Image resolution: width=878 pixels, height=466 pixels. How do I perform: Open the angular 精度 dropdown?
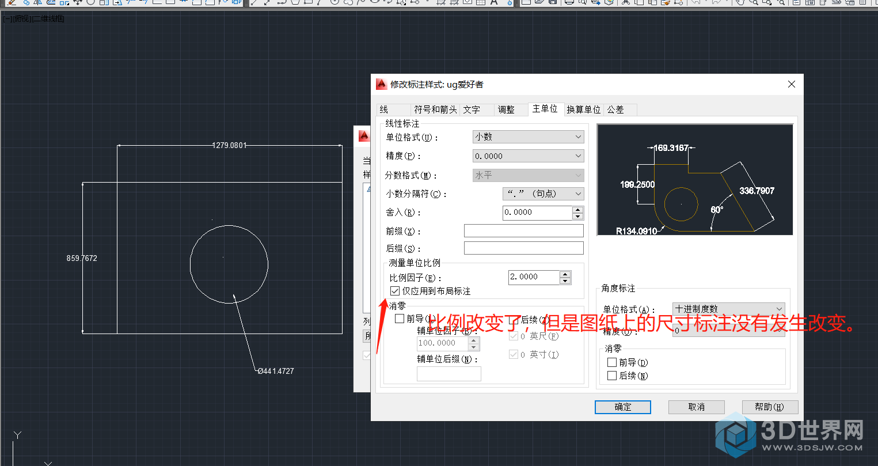tap(729, 330)
